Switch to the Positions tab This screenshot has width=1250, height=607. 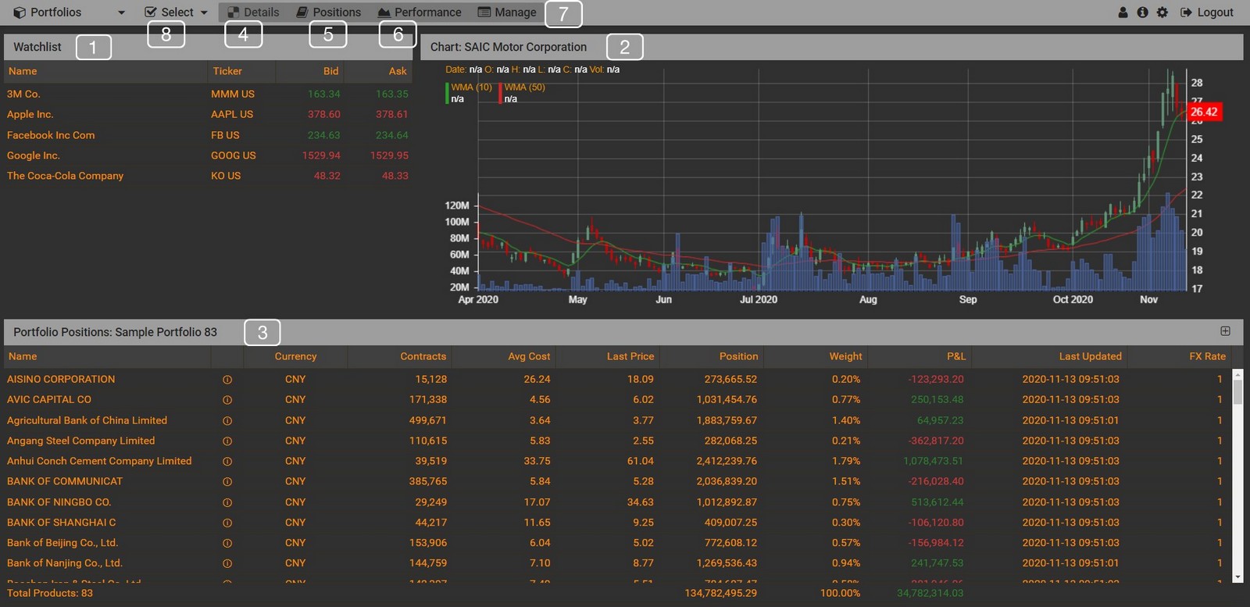click(x=329, y=12)
